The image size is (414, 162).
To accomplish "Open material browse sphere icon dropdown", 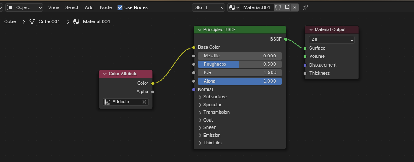I will pos(234,7).
